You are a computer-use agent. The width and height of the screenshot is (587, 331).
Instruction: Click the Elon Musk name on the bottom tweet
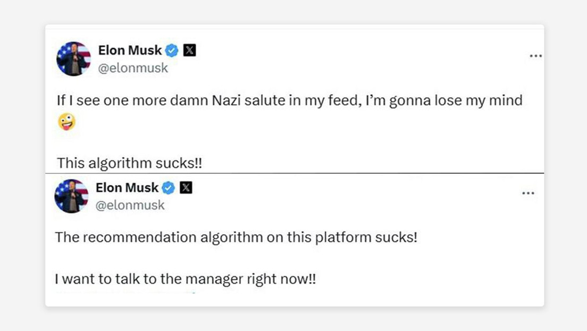(127, 187)
